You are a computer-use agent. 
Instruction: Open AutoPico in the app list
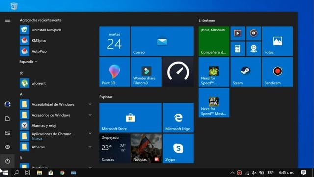[55, 51]
